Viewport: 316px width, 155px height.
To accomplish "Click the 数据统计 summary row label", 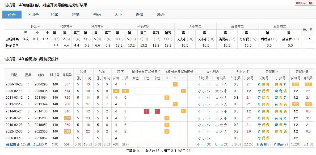I will pos(13,145).
